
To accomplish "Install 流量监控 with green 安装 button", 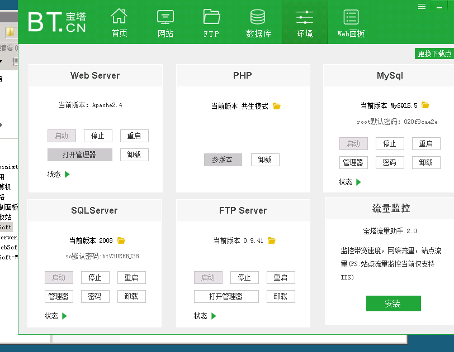I will pos(393,303).
